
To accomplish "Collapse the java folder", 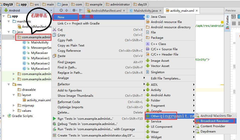I will pyautogui.click(x=9, y=32).
